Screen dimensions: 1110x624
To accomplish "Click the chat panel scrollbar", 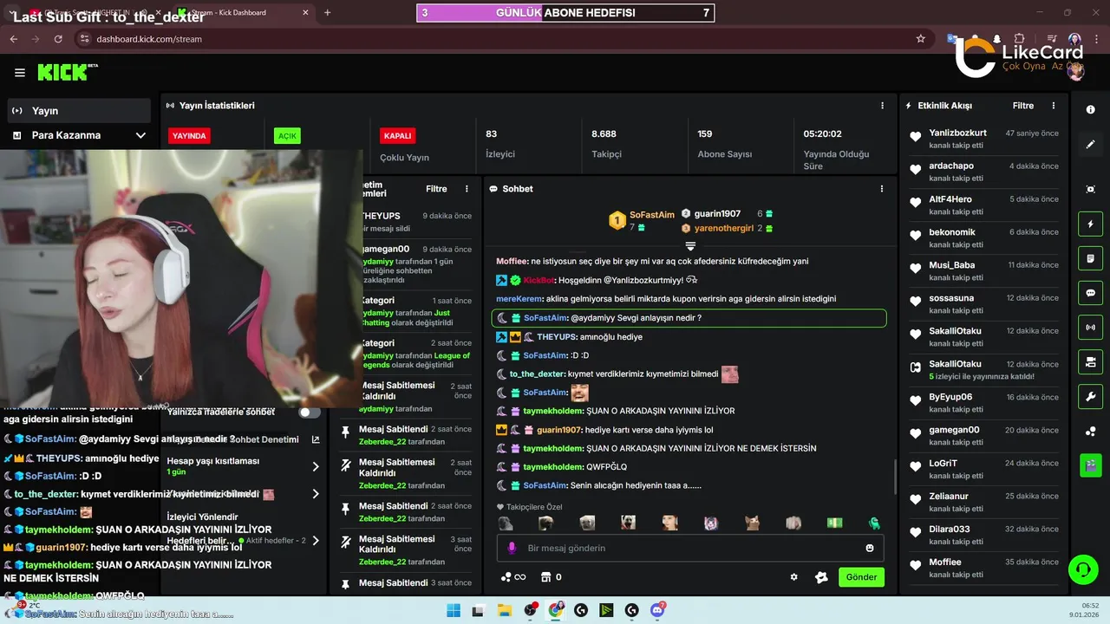I will click(895, 475).
